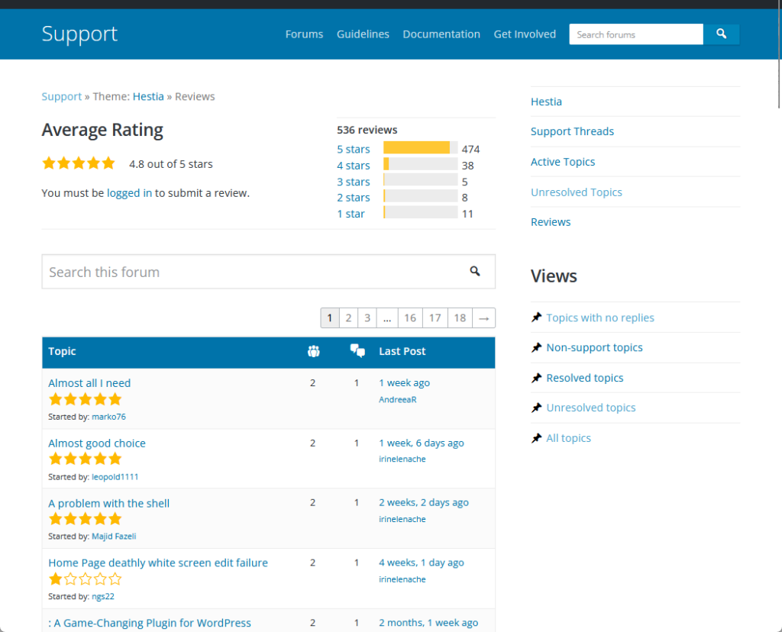The width and height of the screenshot is (782, 632).
Task: Focus the Search forums header field
Action: (x=636, y=34)
